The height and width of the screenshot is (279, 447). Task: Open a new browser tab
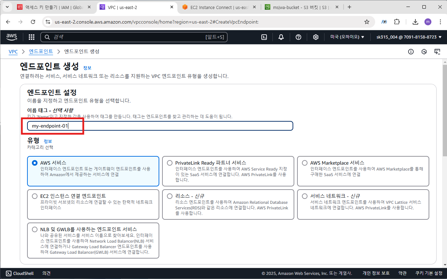pos(349,7)
